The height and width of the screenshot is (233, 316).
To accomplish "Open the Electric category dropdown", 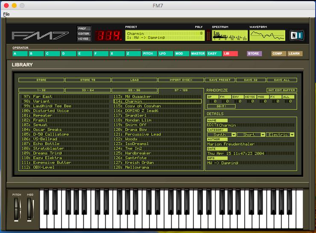I will pos(280,135).
